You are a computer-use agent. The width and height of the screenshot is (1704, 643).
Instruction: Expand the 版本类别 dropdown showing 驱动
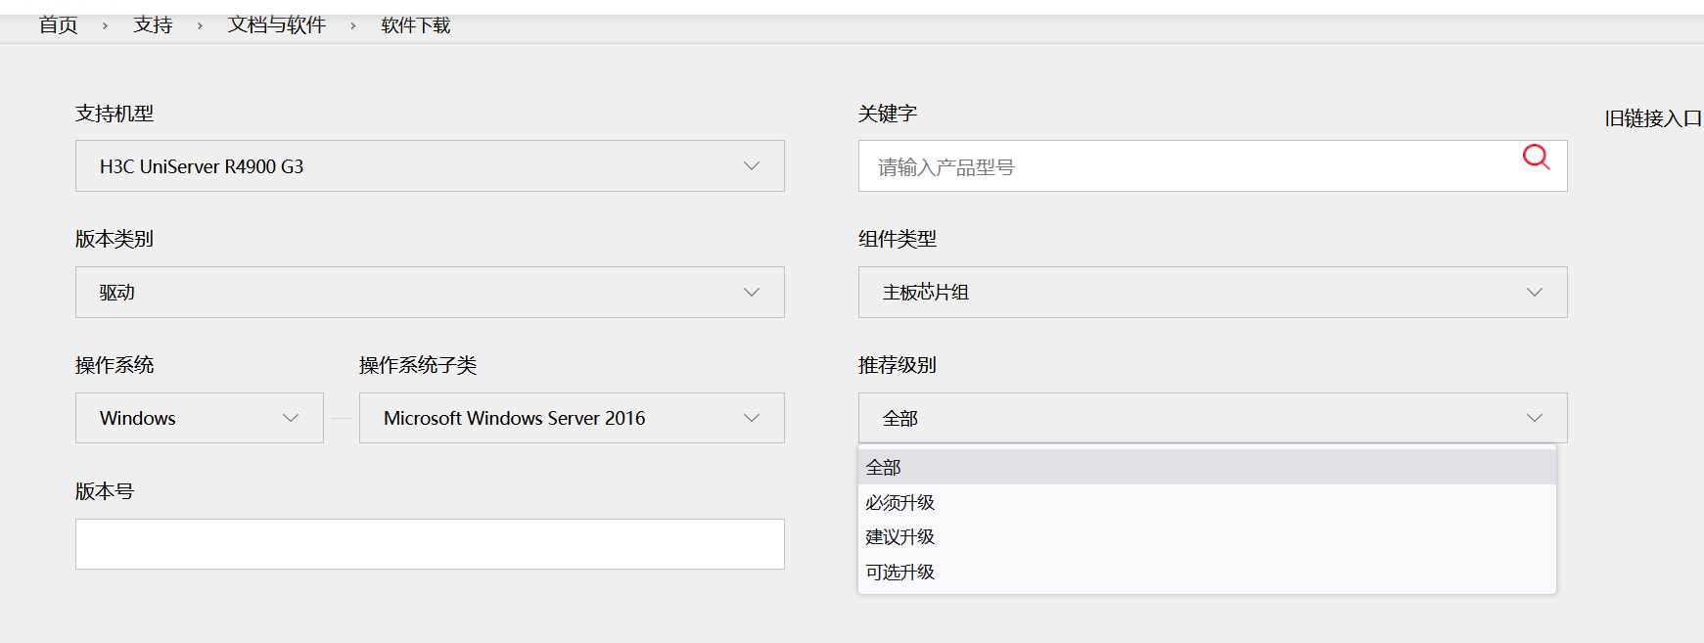tap(429, 293)
